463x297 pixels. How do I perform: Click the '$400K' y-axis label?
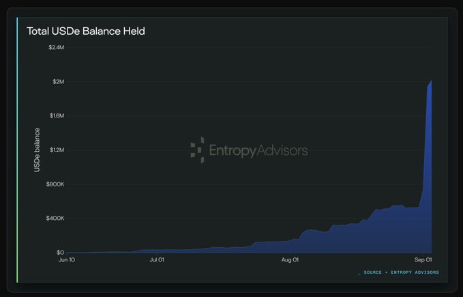[55, 218]
